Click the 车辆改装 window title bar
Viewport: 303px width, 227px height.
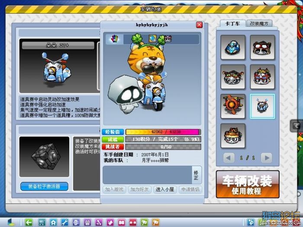click(151, 9)
